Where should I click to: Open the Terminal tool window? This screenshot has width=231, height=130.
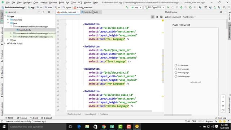(x=22, y=118)
